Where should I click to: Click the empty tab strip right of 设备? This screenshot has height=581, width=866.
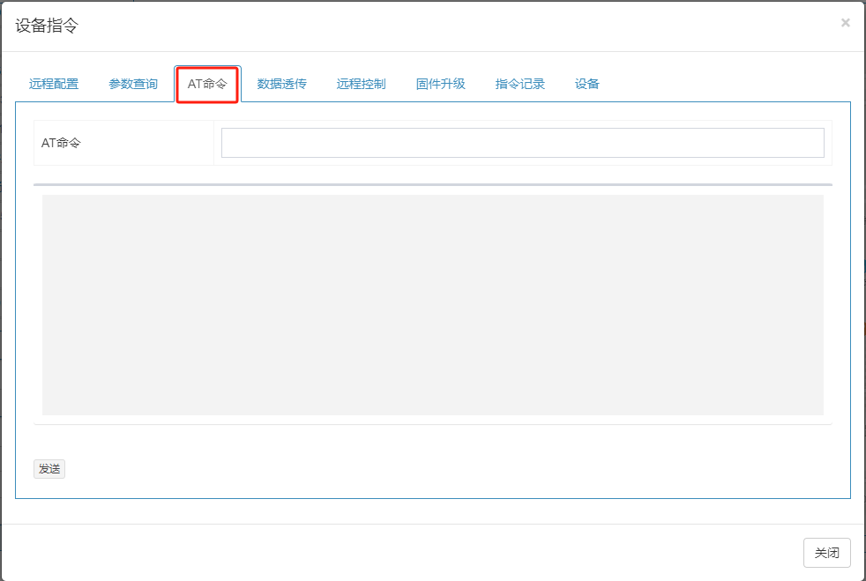coord(723,85)
